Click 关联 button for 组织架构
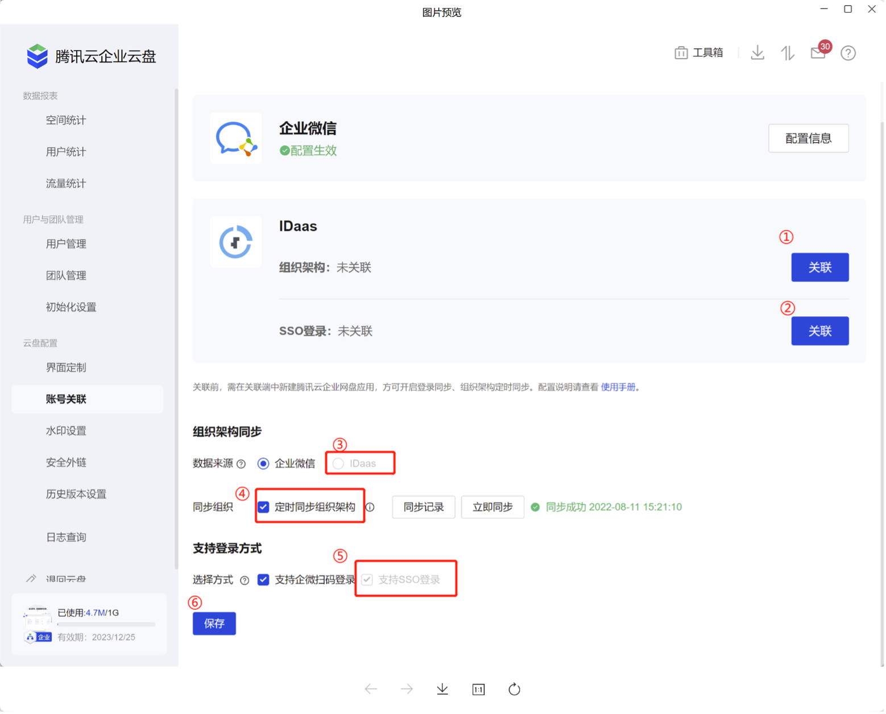 [x=820, y=267]
